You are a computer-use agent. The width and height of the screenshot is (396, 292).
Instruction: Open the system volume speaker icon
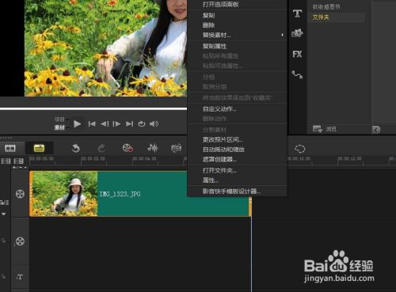[x=154, y=124]
